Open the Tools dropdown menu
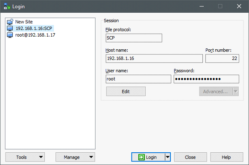249x165 pixels. 25,157
